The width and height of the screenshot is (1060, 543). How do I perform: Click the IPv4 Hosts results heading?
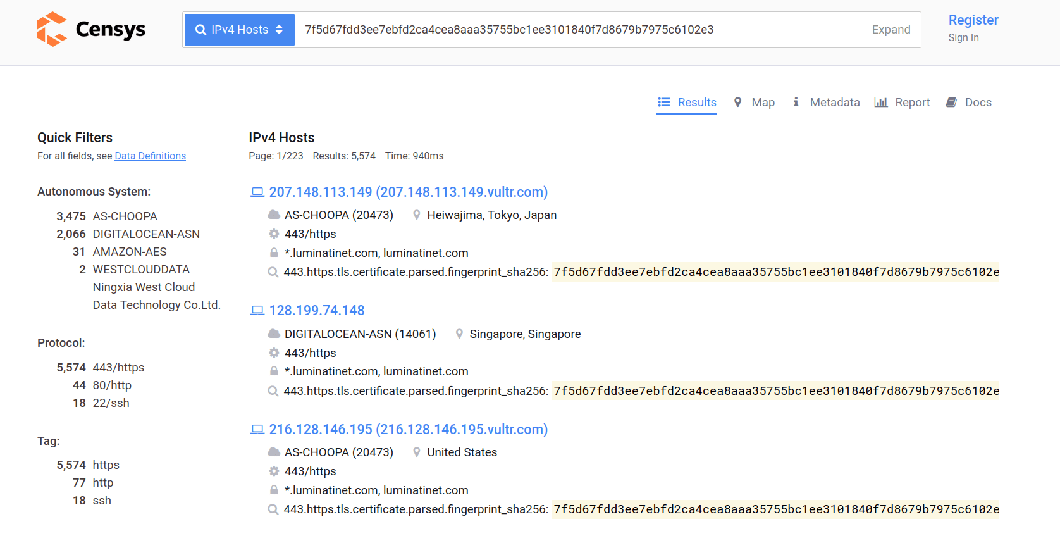point(281,138)
